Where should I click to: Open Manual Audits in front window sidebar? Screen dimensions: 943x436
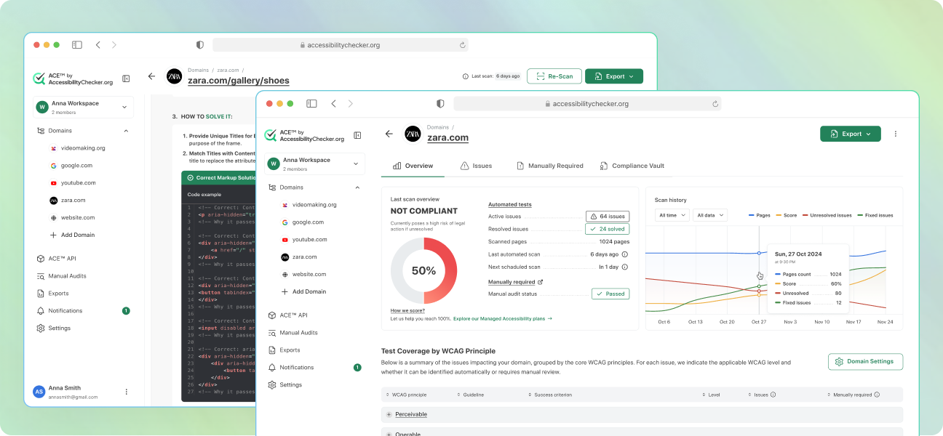pyautogui.click(x=293, y=332)
